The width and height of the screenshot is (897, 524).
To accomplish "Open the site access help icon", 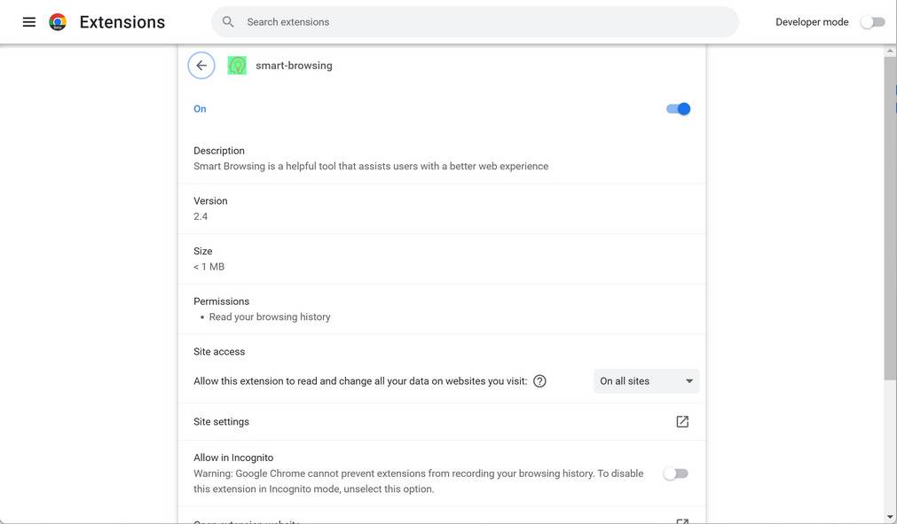I will [539, 381].
